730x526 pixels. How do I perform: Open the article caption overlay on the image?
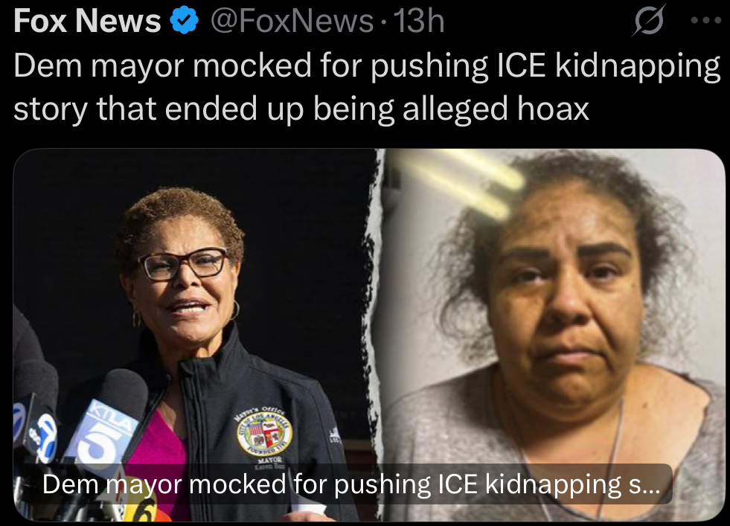[351, 484]
